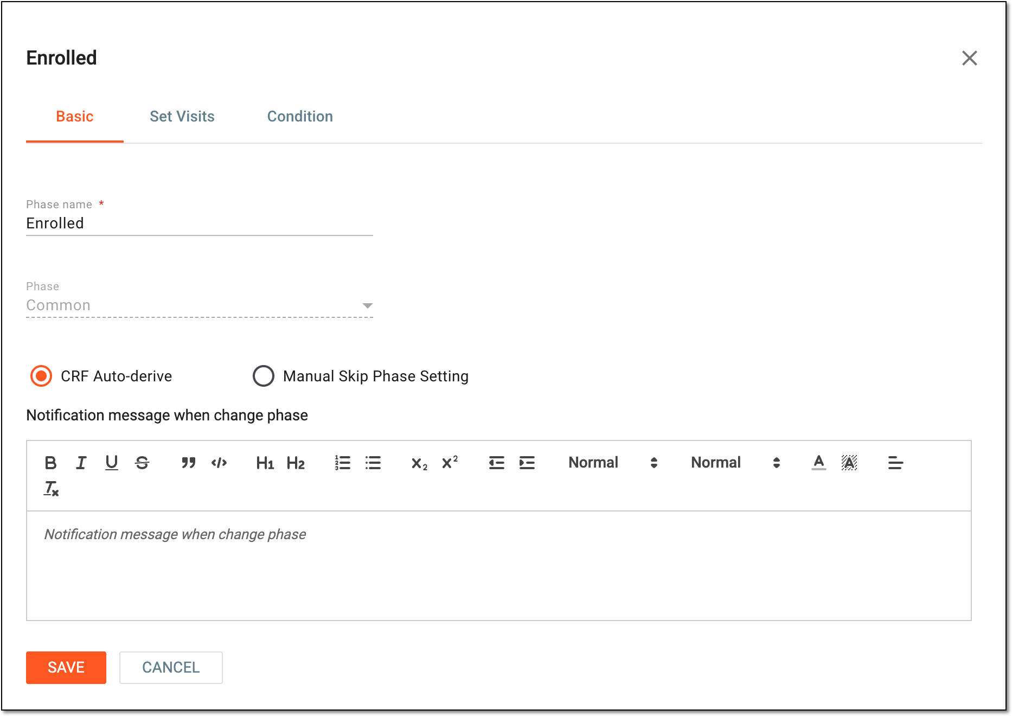Apply Heading 2 style

pyautogui.click(x=296, y=463)
